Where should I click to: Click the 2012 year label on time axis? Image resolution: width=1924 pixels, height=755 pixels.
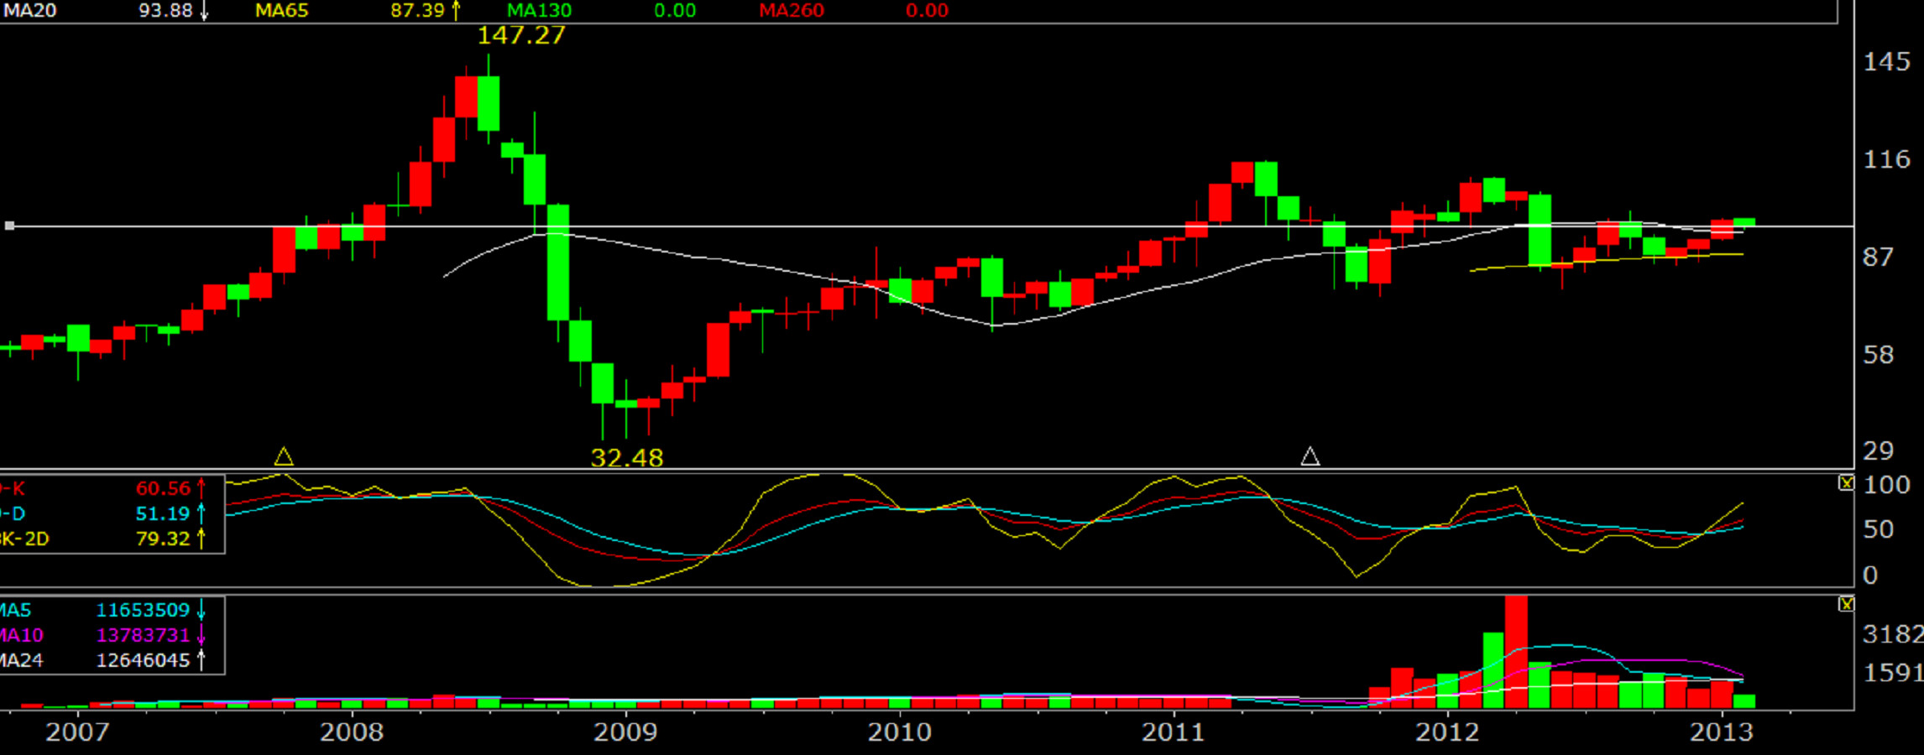pos(1448,732)
